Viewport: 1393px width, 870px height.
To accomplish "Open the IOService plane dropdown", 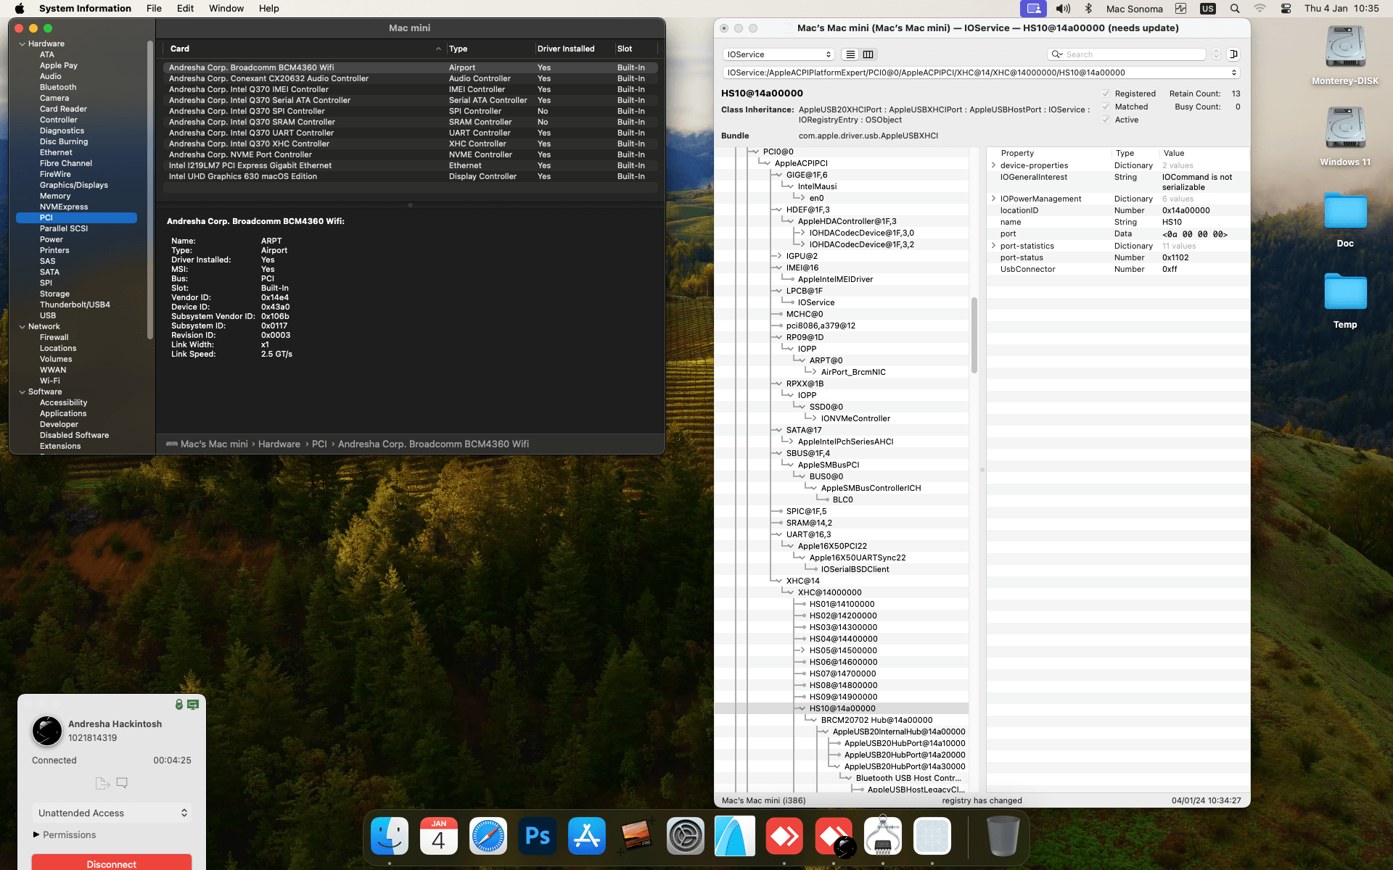I will pos(778,54).
